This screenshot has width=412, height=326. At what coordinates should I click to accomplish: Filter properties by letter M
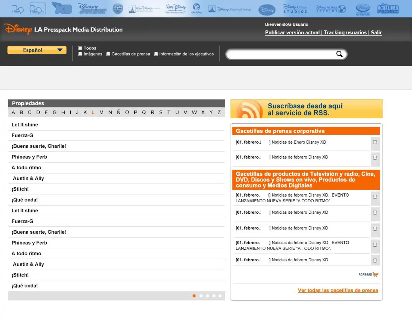click(101, 112)
